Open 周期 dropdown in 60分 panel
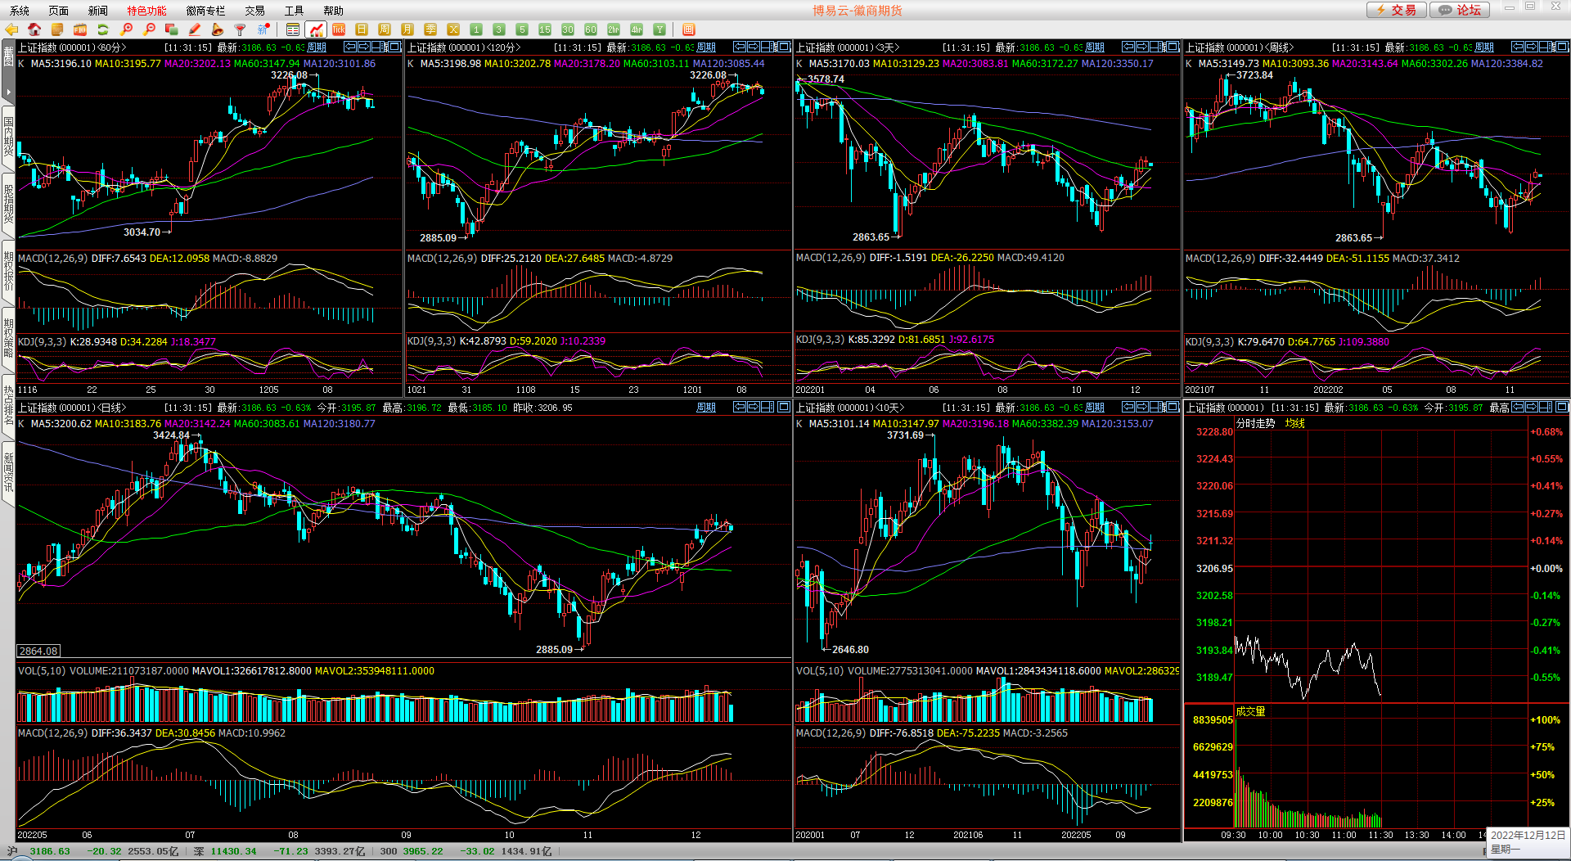 [x=317, y=47]
